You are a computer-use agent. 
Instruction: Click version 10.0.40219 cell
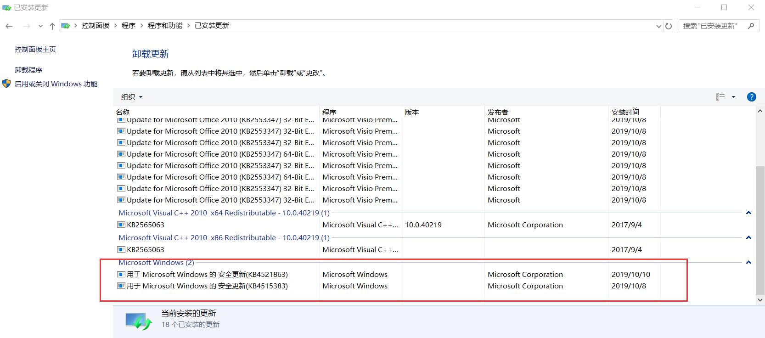click(423, 225)
